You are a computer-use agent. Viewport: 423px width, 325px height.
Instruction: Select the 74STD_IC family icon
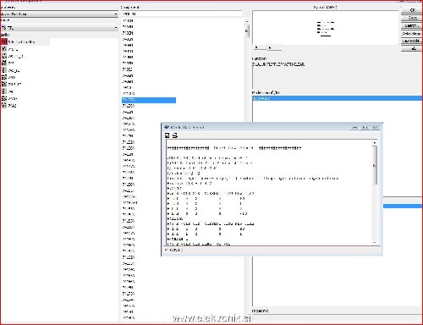pos(4,56)
